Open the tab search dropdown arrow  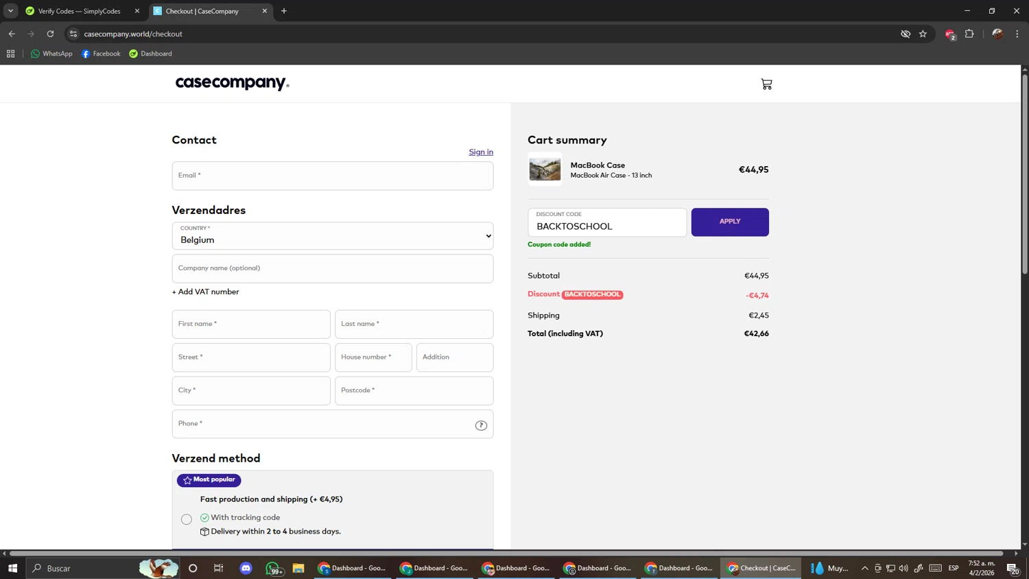[x=10, y=11]
